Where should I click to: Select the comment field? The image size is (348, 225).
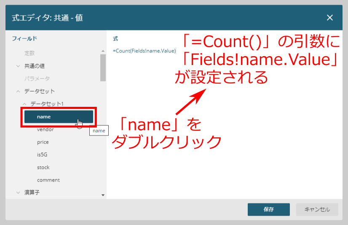48,180
